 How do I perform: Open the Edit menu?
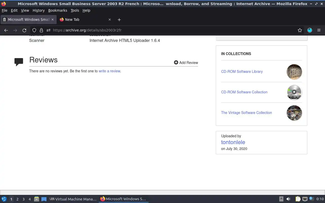(x=14, y=10)
